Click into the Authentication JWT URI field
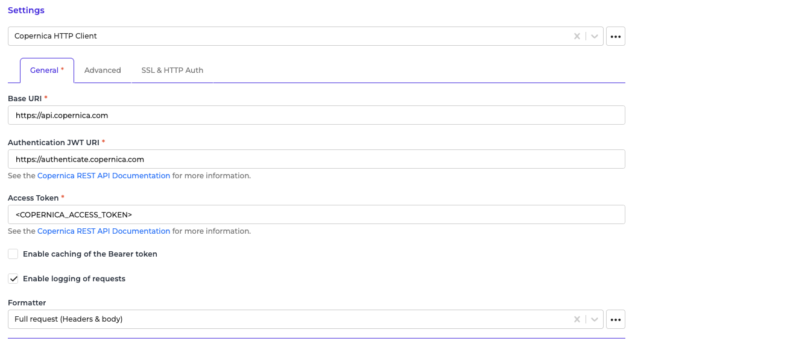The height and width of the screenshot is (359, 793). [x=316, y=160]
